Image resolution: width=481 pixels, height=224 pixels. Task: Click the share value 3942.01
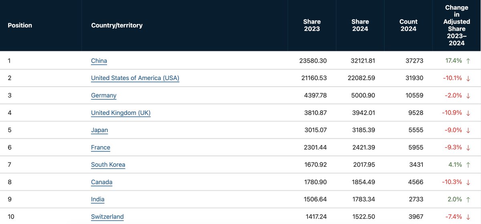[363, 113]
